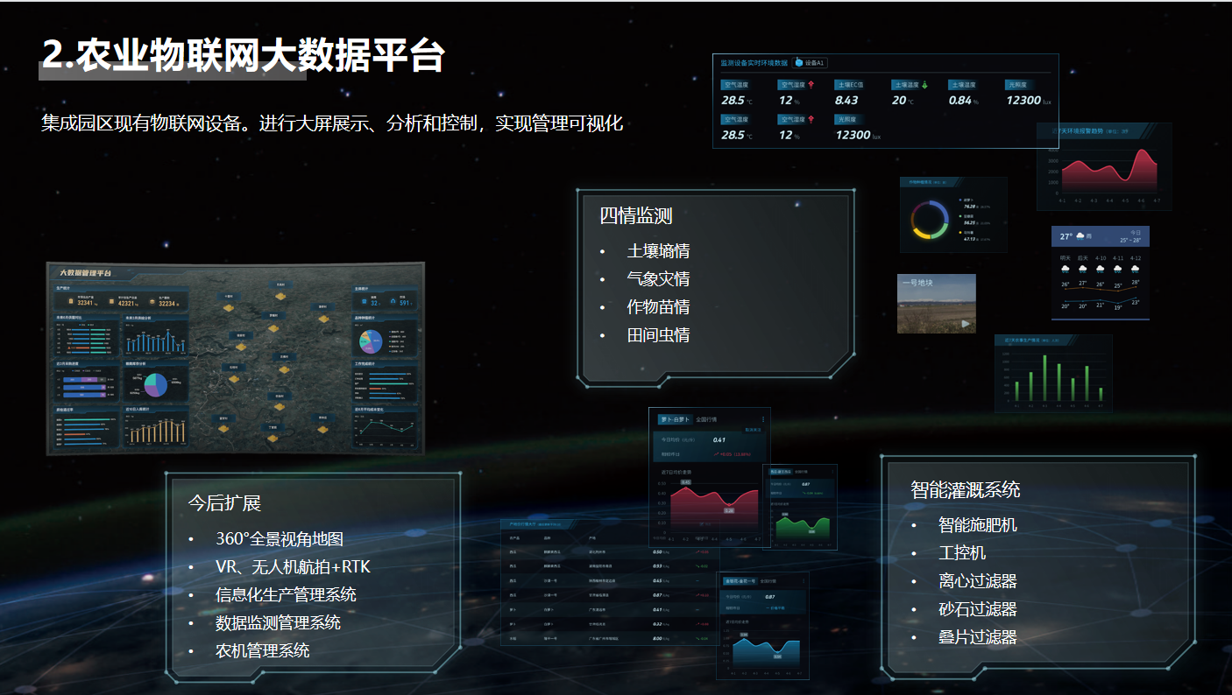
Task: Click the weather icon under 4-10
Action: pyautogui.click(x=1101, y=270)
